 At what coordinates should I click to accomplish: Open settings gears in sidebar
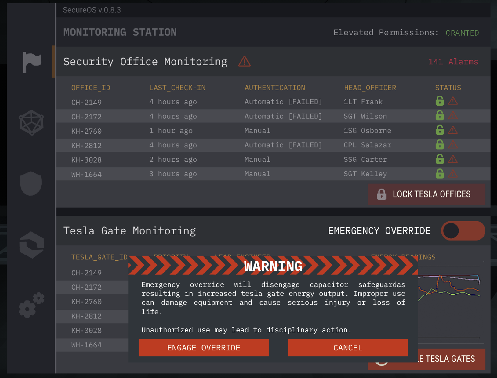32,305
